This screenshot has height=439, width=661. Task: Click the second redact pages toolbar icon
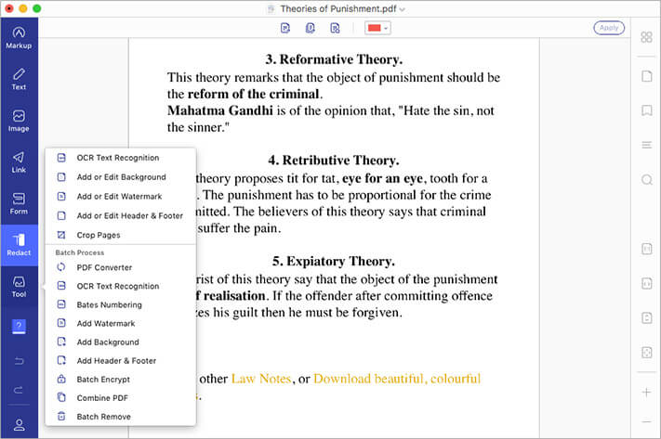click(x=311, y=28)
